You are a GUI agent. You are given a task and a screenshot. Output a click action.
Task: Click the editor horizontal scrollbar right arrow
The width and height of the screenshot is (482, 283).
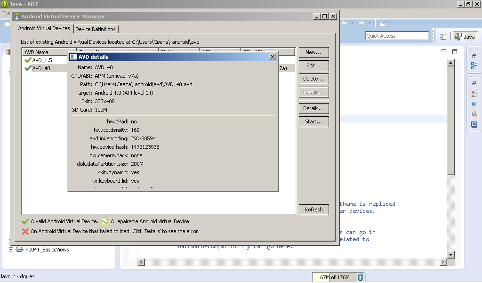(443, 262)
